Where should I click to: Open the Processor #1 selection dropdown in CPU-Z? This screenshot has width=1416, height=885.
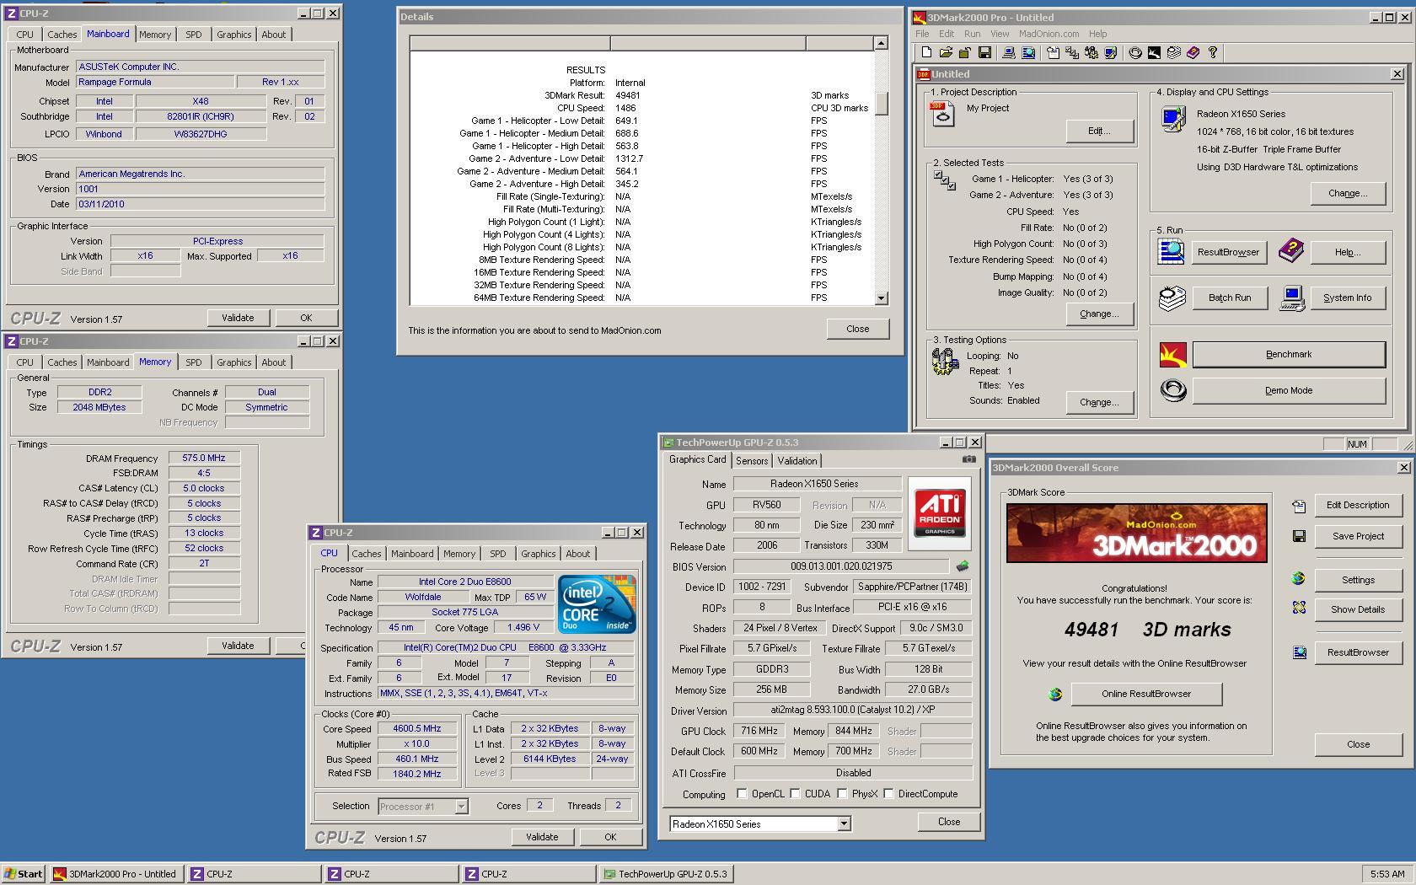[x=461, y=807]
